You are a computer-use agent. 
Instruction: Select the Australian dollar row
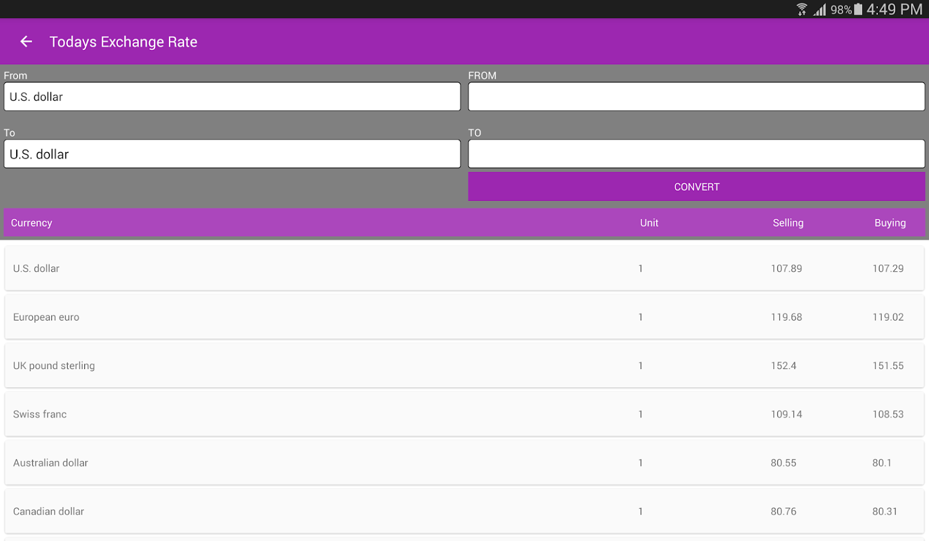point(464,463)
